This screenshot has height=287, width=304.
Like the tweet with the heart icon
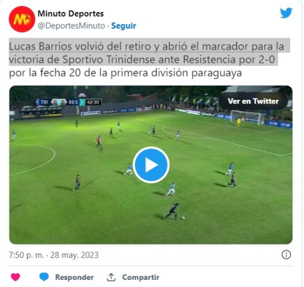coord(16,277)
